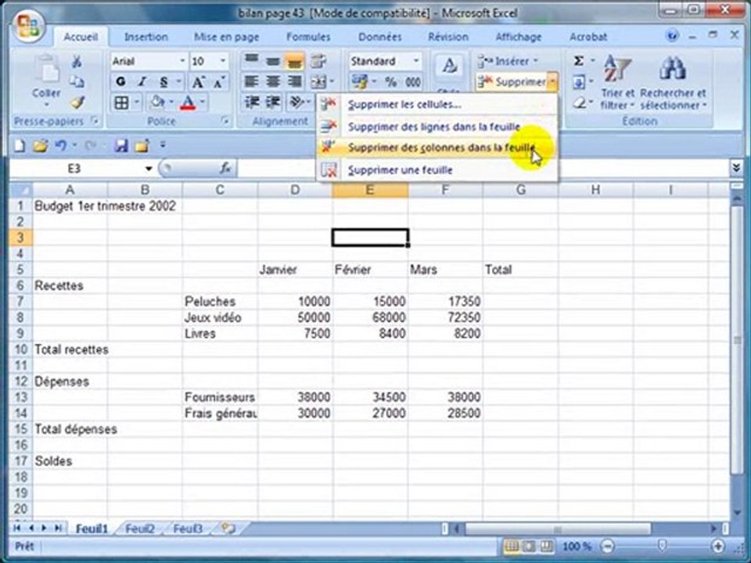Screen dimensions: 751x563
Task: Click the AutoSum sigma icon
Action: pos(579,61)
